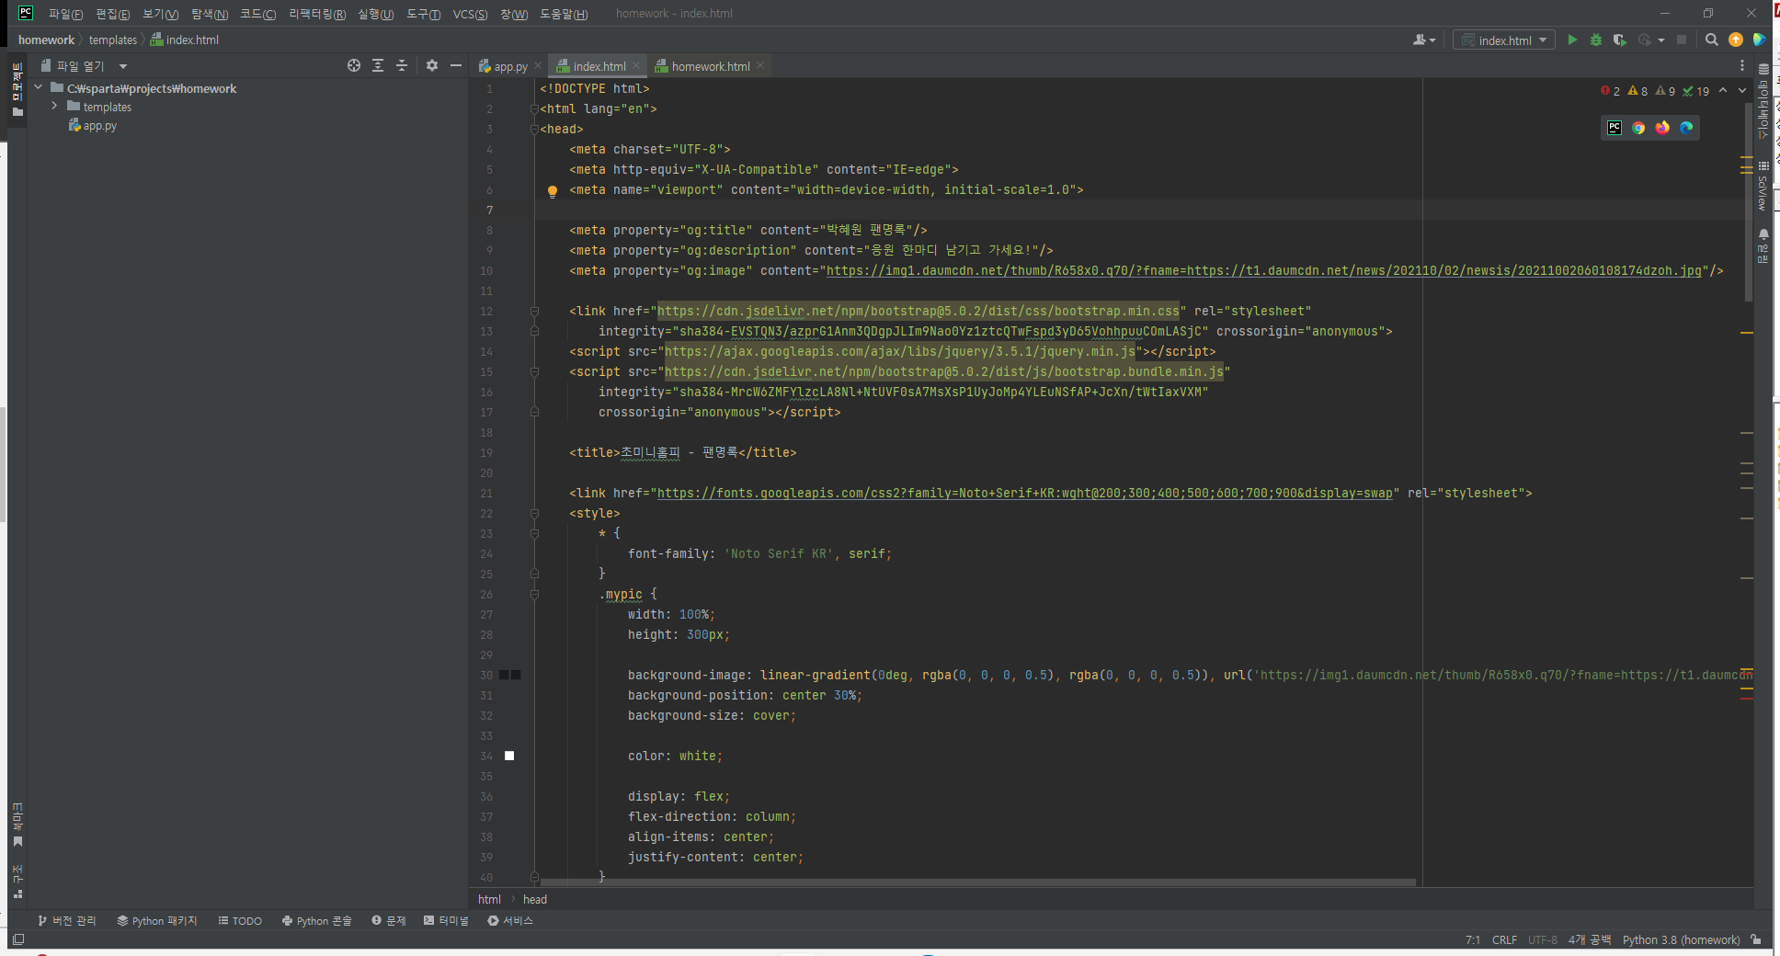
Task: Hide the project tool window
Action: (455, 65)
